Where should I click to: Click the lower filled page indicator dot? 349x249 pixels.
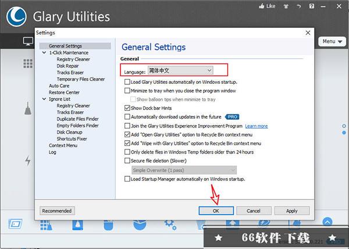point(344,133)
